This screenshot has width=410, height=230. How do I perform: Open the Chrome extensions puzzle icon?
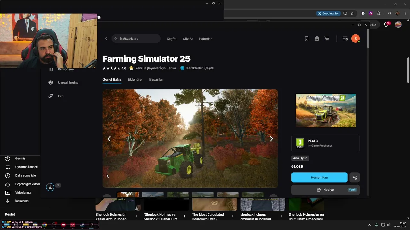coord(378,13)
